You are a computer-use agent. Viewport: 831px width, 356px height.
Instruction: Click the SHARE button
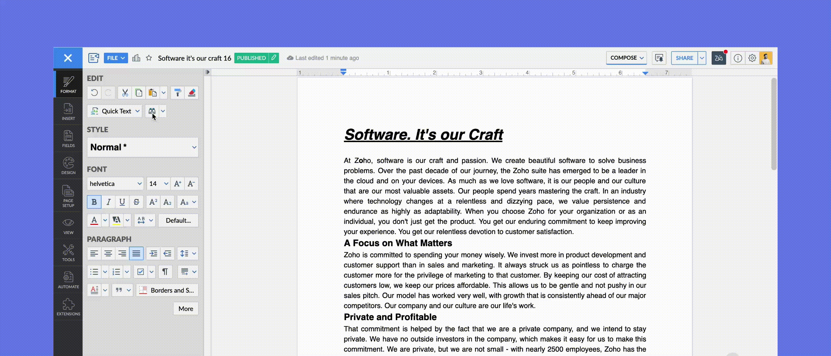coord(685,58)
